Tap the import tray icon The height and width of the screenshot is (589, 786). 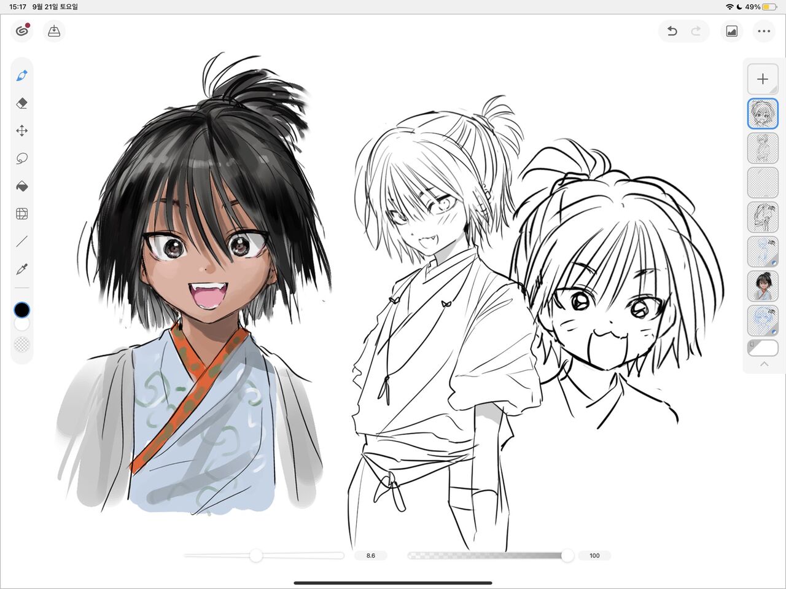[54, 31]
